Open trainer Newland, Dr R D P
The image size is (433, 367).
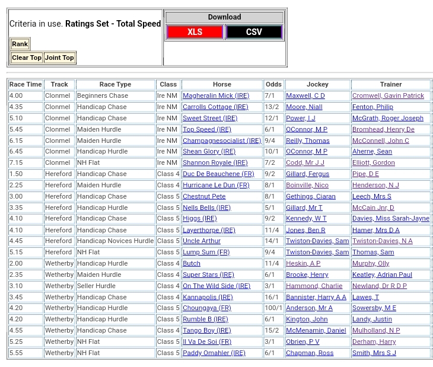380,286
